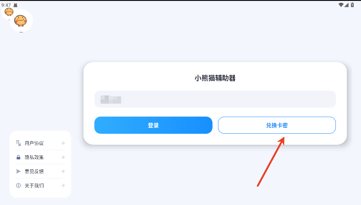Tap the Wi-Fi status icon
This screenshot has width=361, height=205.
[341, 5]
